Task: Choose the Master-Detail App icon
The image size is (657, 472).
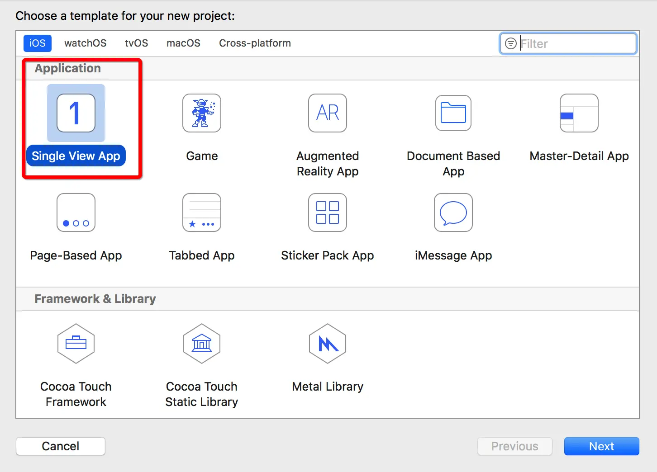Action: tap(579, 113)
